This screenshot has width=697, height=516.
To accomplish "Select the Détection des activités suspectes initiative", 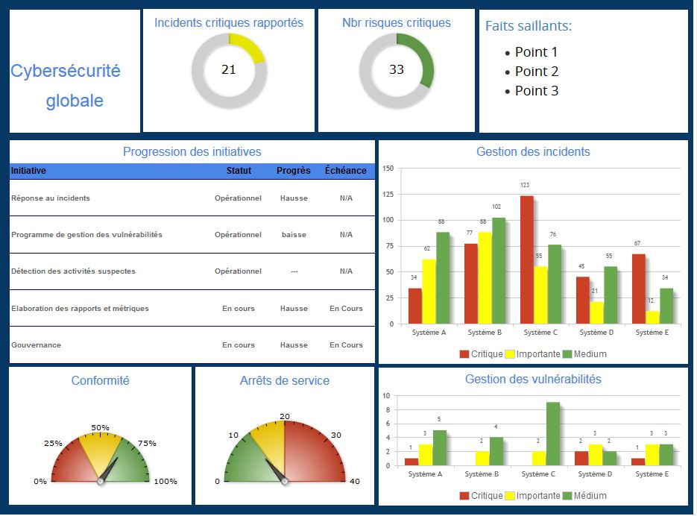I will pos(73,271).
